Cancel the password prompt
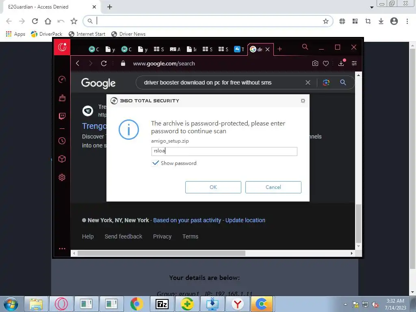The image size is (416, 312). click(273, 187)
